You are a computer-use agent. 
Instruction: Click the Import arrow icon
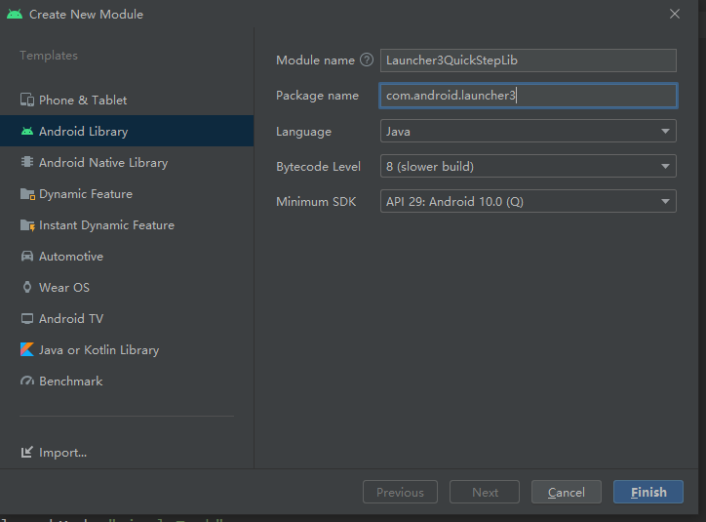[27, 452]
